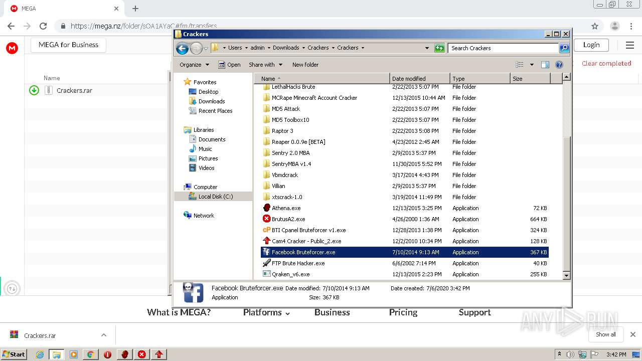
Task: Click Chrome address bar URL
Action: [x=143, y=26]
